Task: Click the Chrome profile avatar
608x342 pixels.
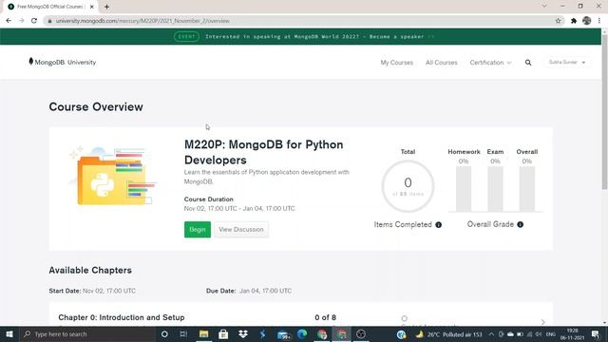Action: [x=587, y=21]
